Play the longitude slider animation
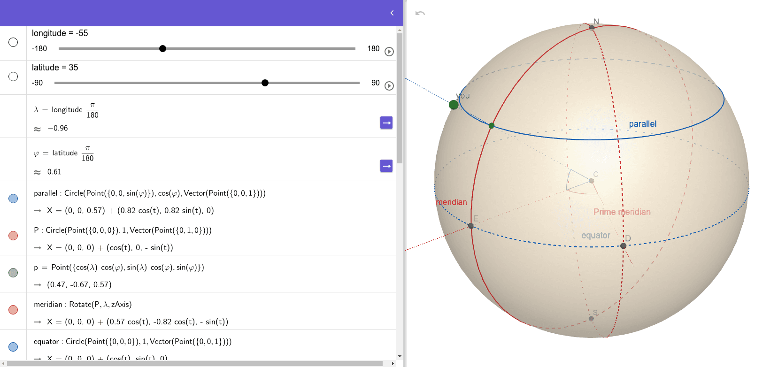The height and width of the screenshot is (368, 770). (x=389, y=52)
